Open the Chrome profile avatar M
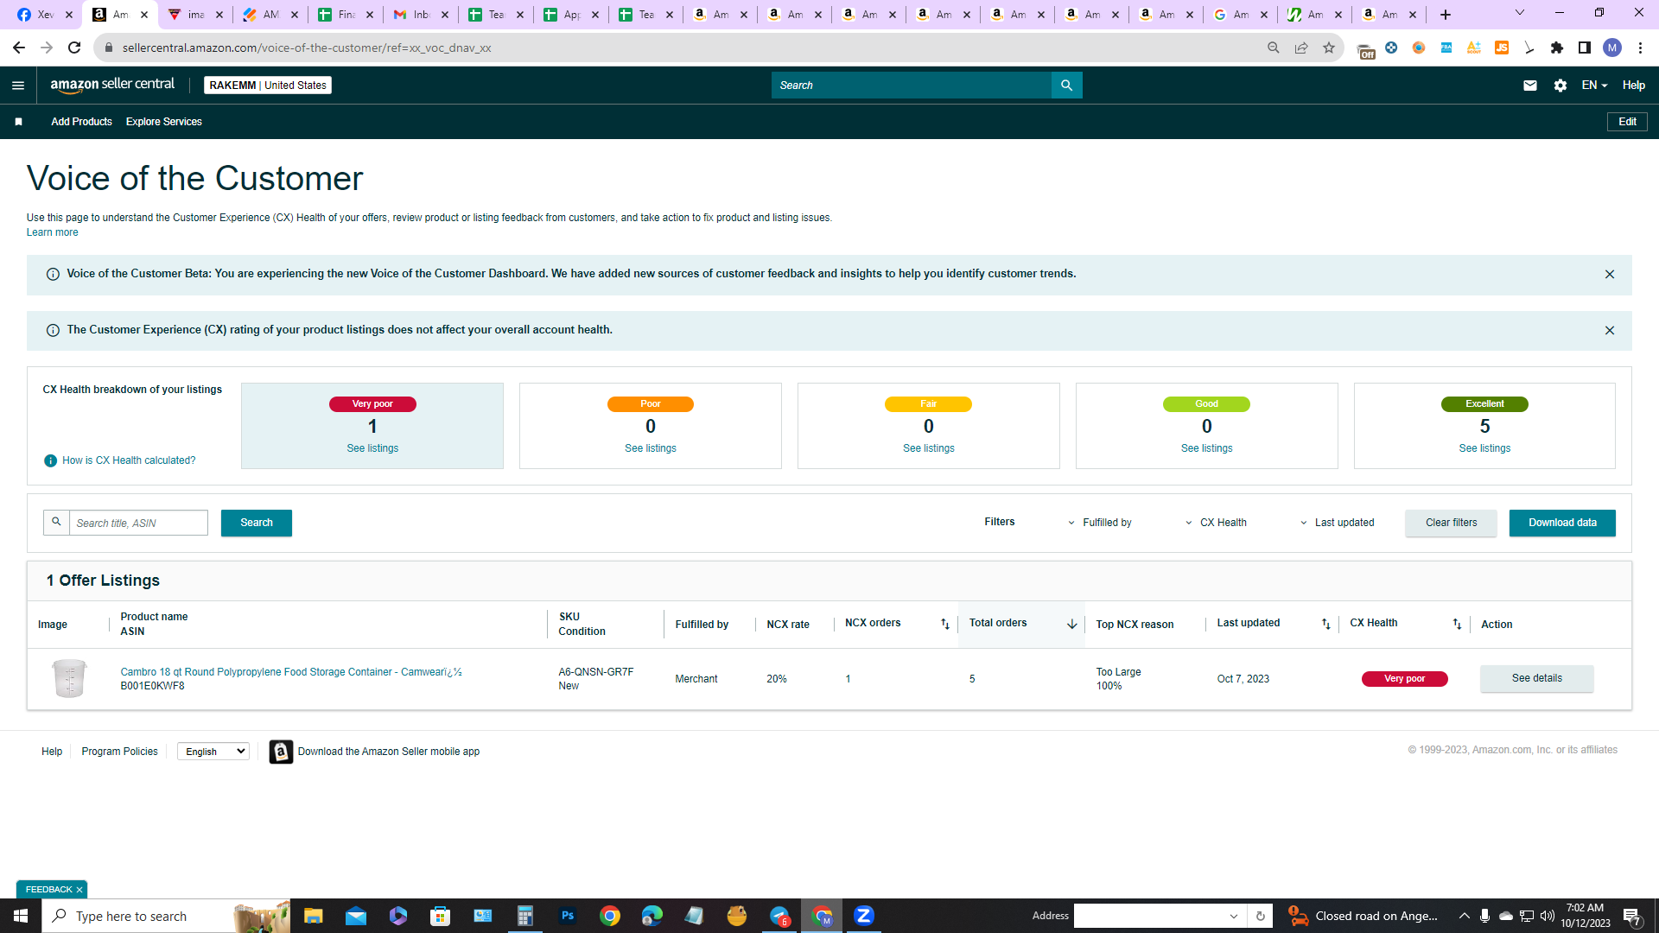Viewport: 1659px width, 933px height. 1611,48
